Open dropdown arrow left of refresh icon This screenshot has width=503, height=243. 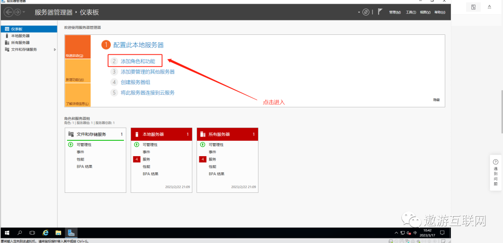coord(359,13)
